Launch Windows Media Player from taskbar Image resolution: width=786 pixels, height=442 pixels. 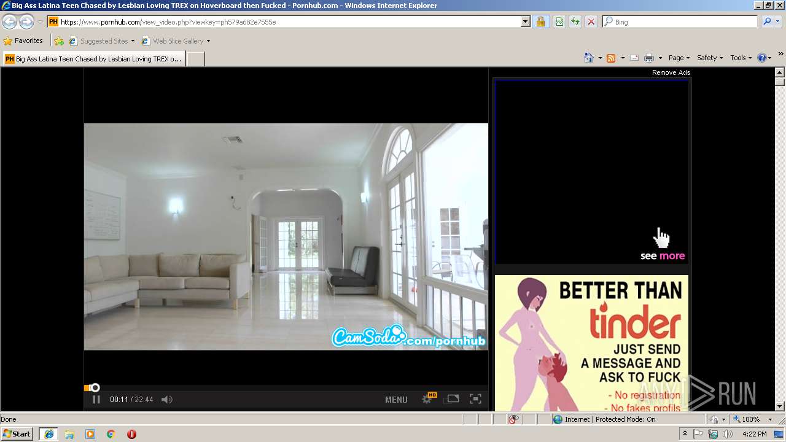(90, 434)
